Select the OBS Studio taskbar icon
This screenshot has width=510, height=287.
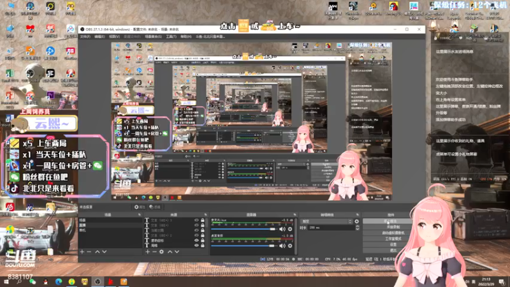pyautogui.click(x=98, y=282)
